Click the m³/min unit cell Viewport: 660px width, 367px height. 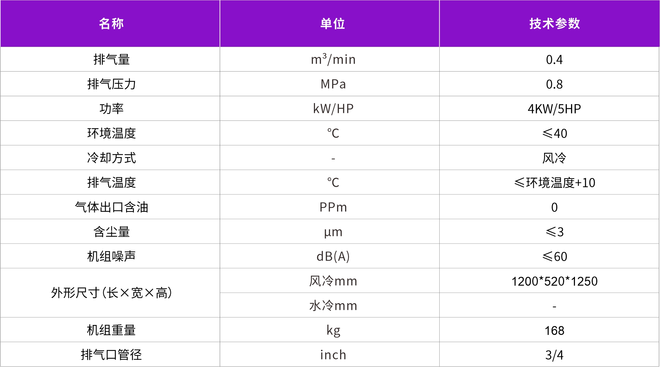click(333, 59)
